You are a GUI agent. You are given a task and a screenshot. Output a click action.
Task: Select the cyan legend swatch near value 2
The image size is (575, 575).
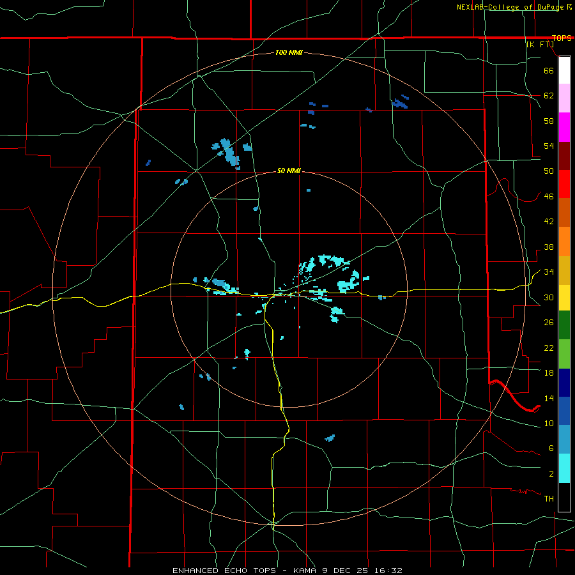coord(564,468)
